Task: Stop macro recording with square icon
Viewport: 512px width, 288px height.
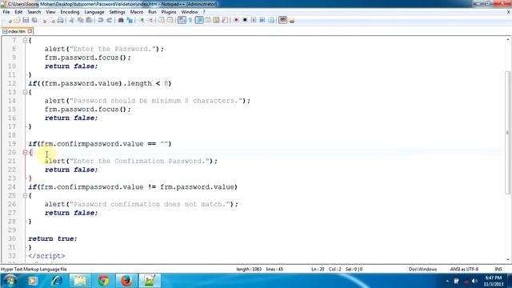Action: 245,20
